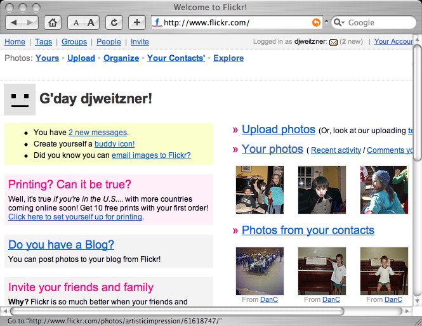Click the forward arrow navigation button

coord(30,22)
